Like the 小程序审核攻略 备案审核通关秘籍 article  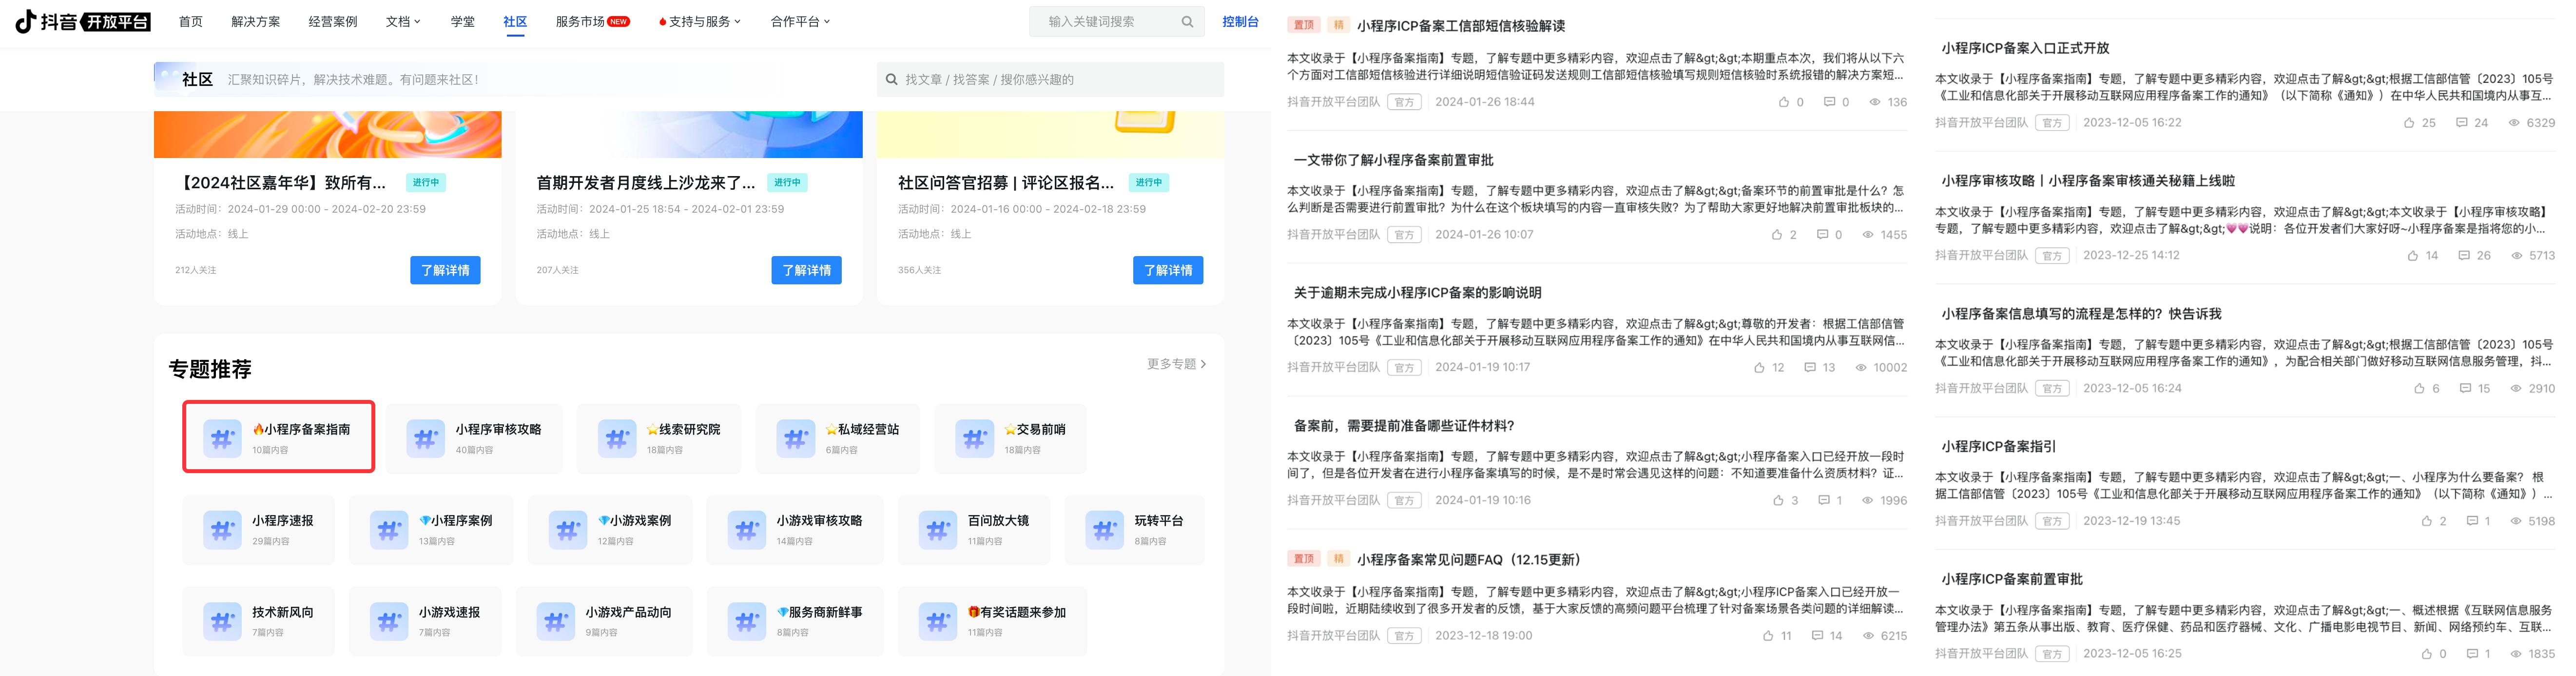2413,256
